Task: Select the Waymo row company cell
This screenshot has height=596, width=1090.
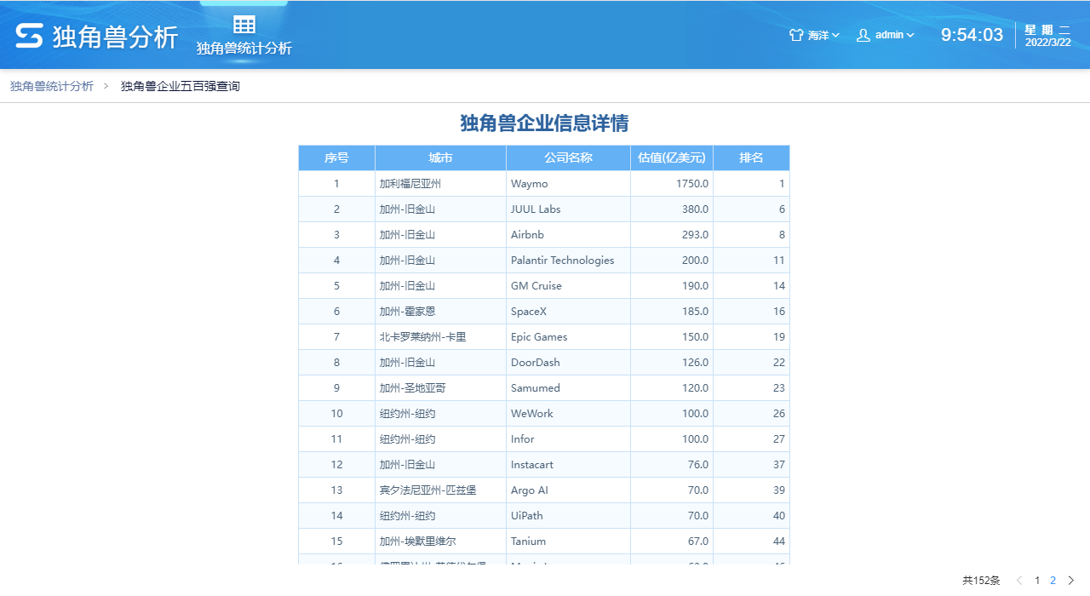Action: point(568,184)
